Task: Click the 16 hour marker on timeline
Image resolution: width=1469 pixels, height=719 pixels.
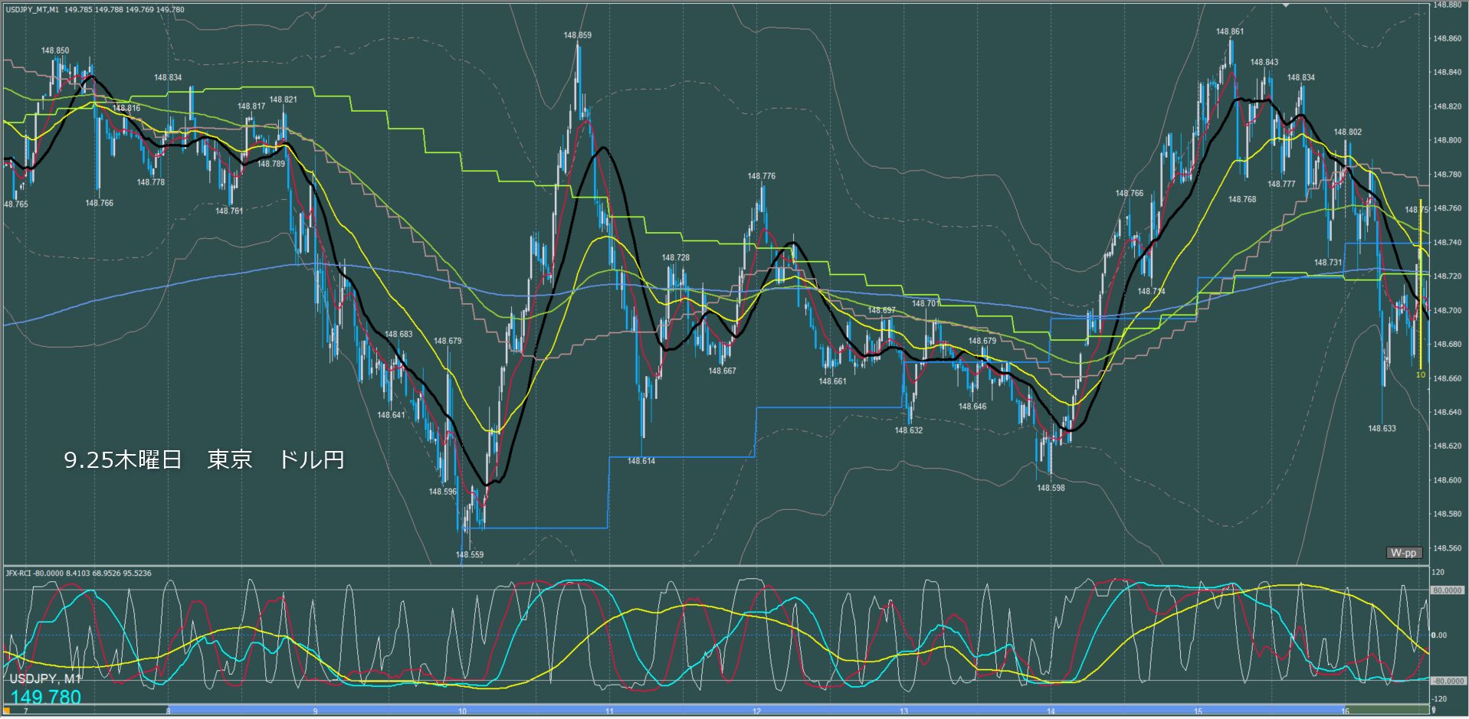Action: [1345, 711]
